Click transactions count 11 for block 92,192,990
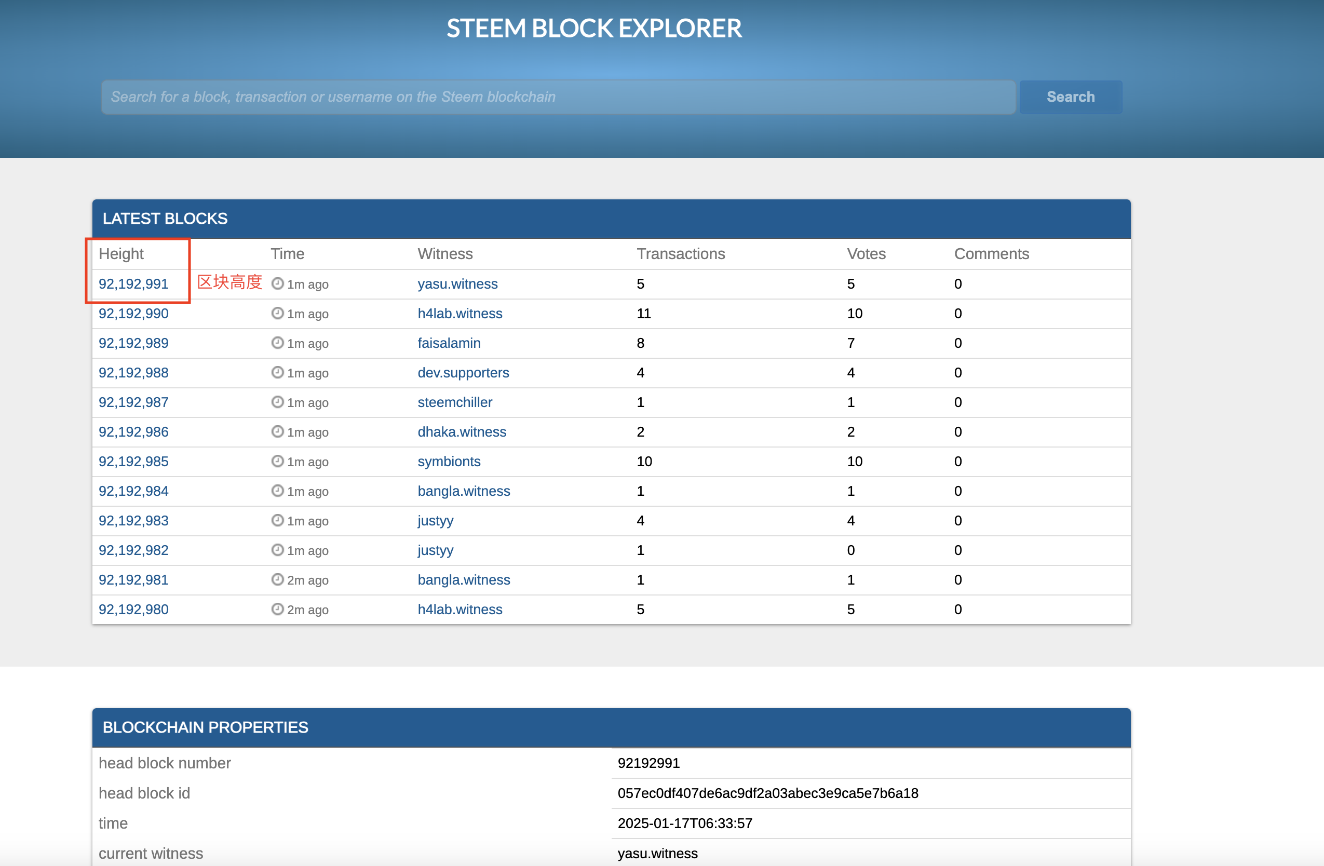 (x=644, y=313)
